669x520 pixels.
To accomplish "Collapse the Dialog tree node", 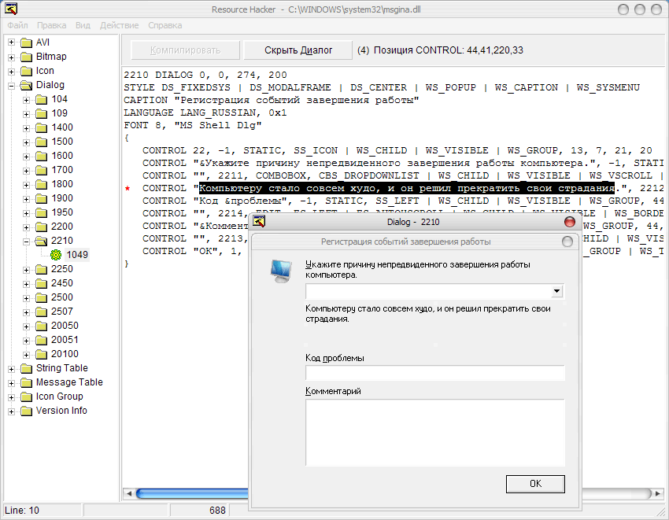I will coord(12,85).
